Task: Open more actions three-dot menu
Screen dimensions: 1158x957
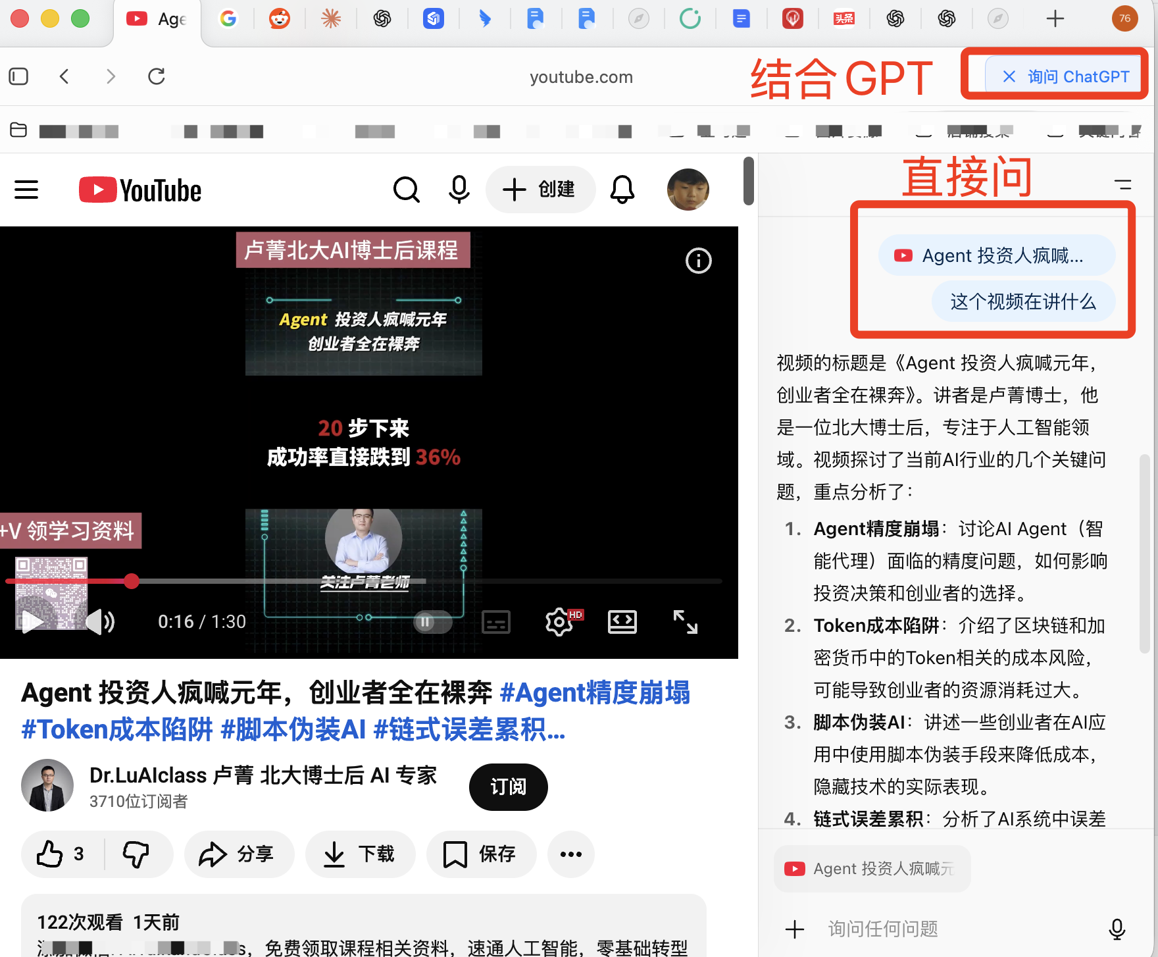Action: pos(570,854)
